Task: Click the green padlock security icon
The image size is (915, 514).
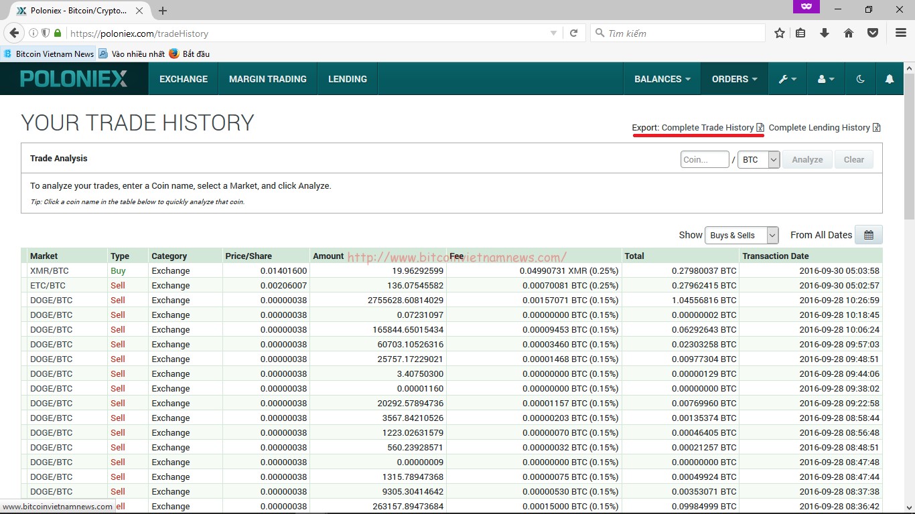Action: pyautogui.click(x=58, y=33)
